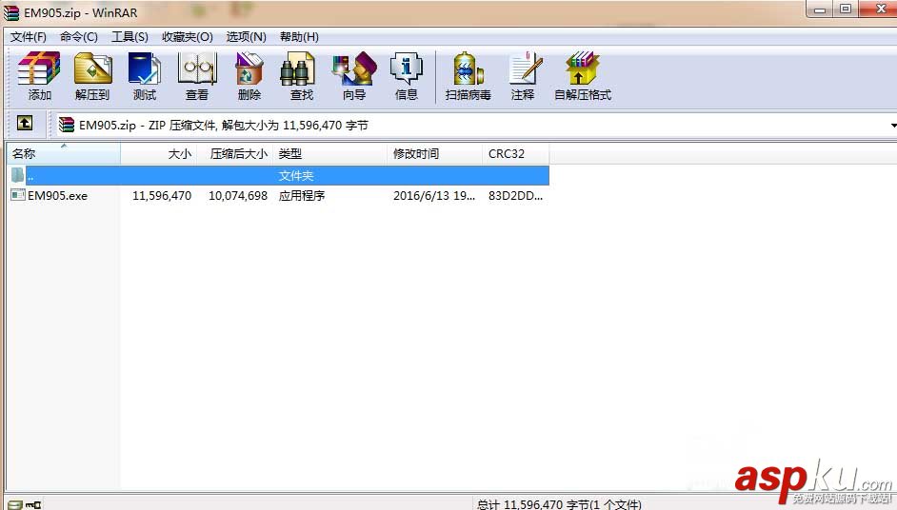Open the Commands (命令) menu
Screen dimensions: 897x510
pos(78,36)
